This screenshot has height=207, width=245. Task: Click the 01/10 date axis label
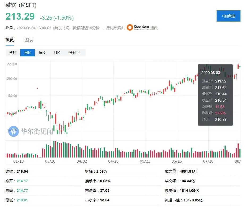tap(18, 161)
